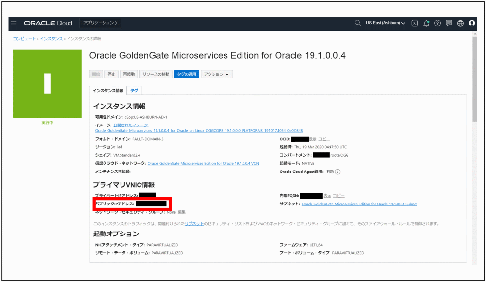
Task: Expand the US East (Ashburn) region dropdown
Action: point(385,23)
